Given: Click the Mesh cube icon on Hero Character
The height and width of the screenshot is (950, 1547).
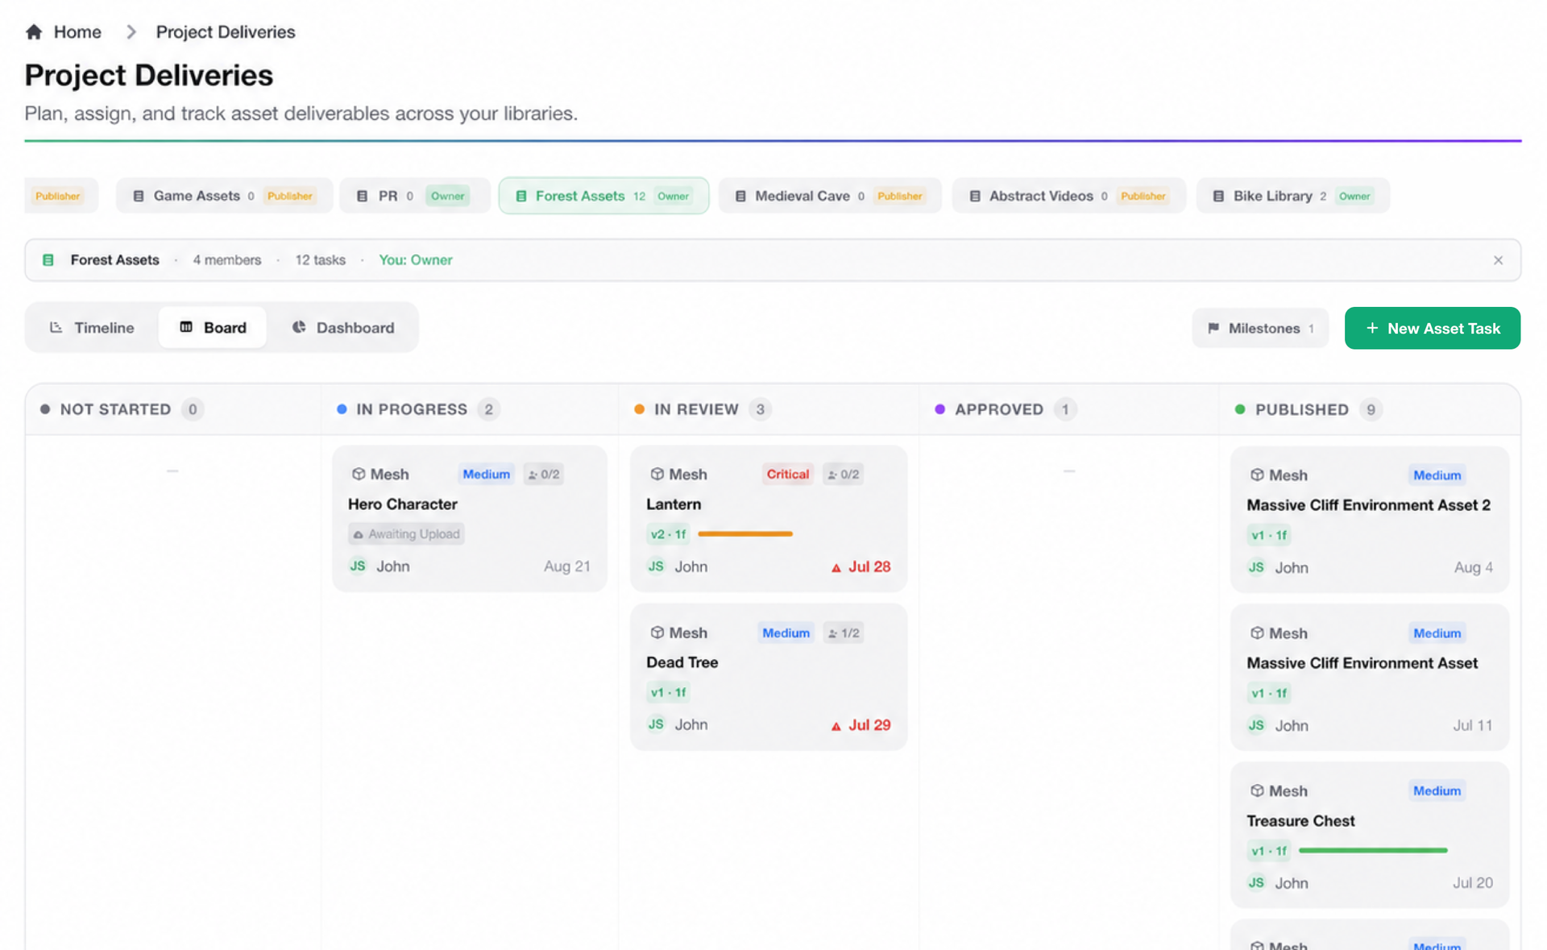Looking at the screenshot, I should pos(359,474).
